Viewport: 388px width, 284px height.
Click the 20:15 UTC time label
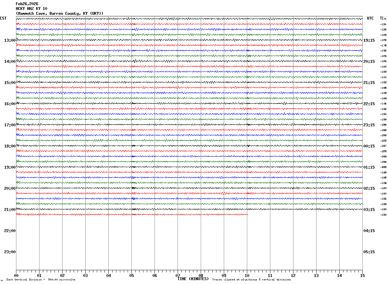[x=369, y=62]
